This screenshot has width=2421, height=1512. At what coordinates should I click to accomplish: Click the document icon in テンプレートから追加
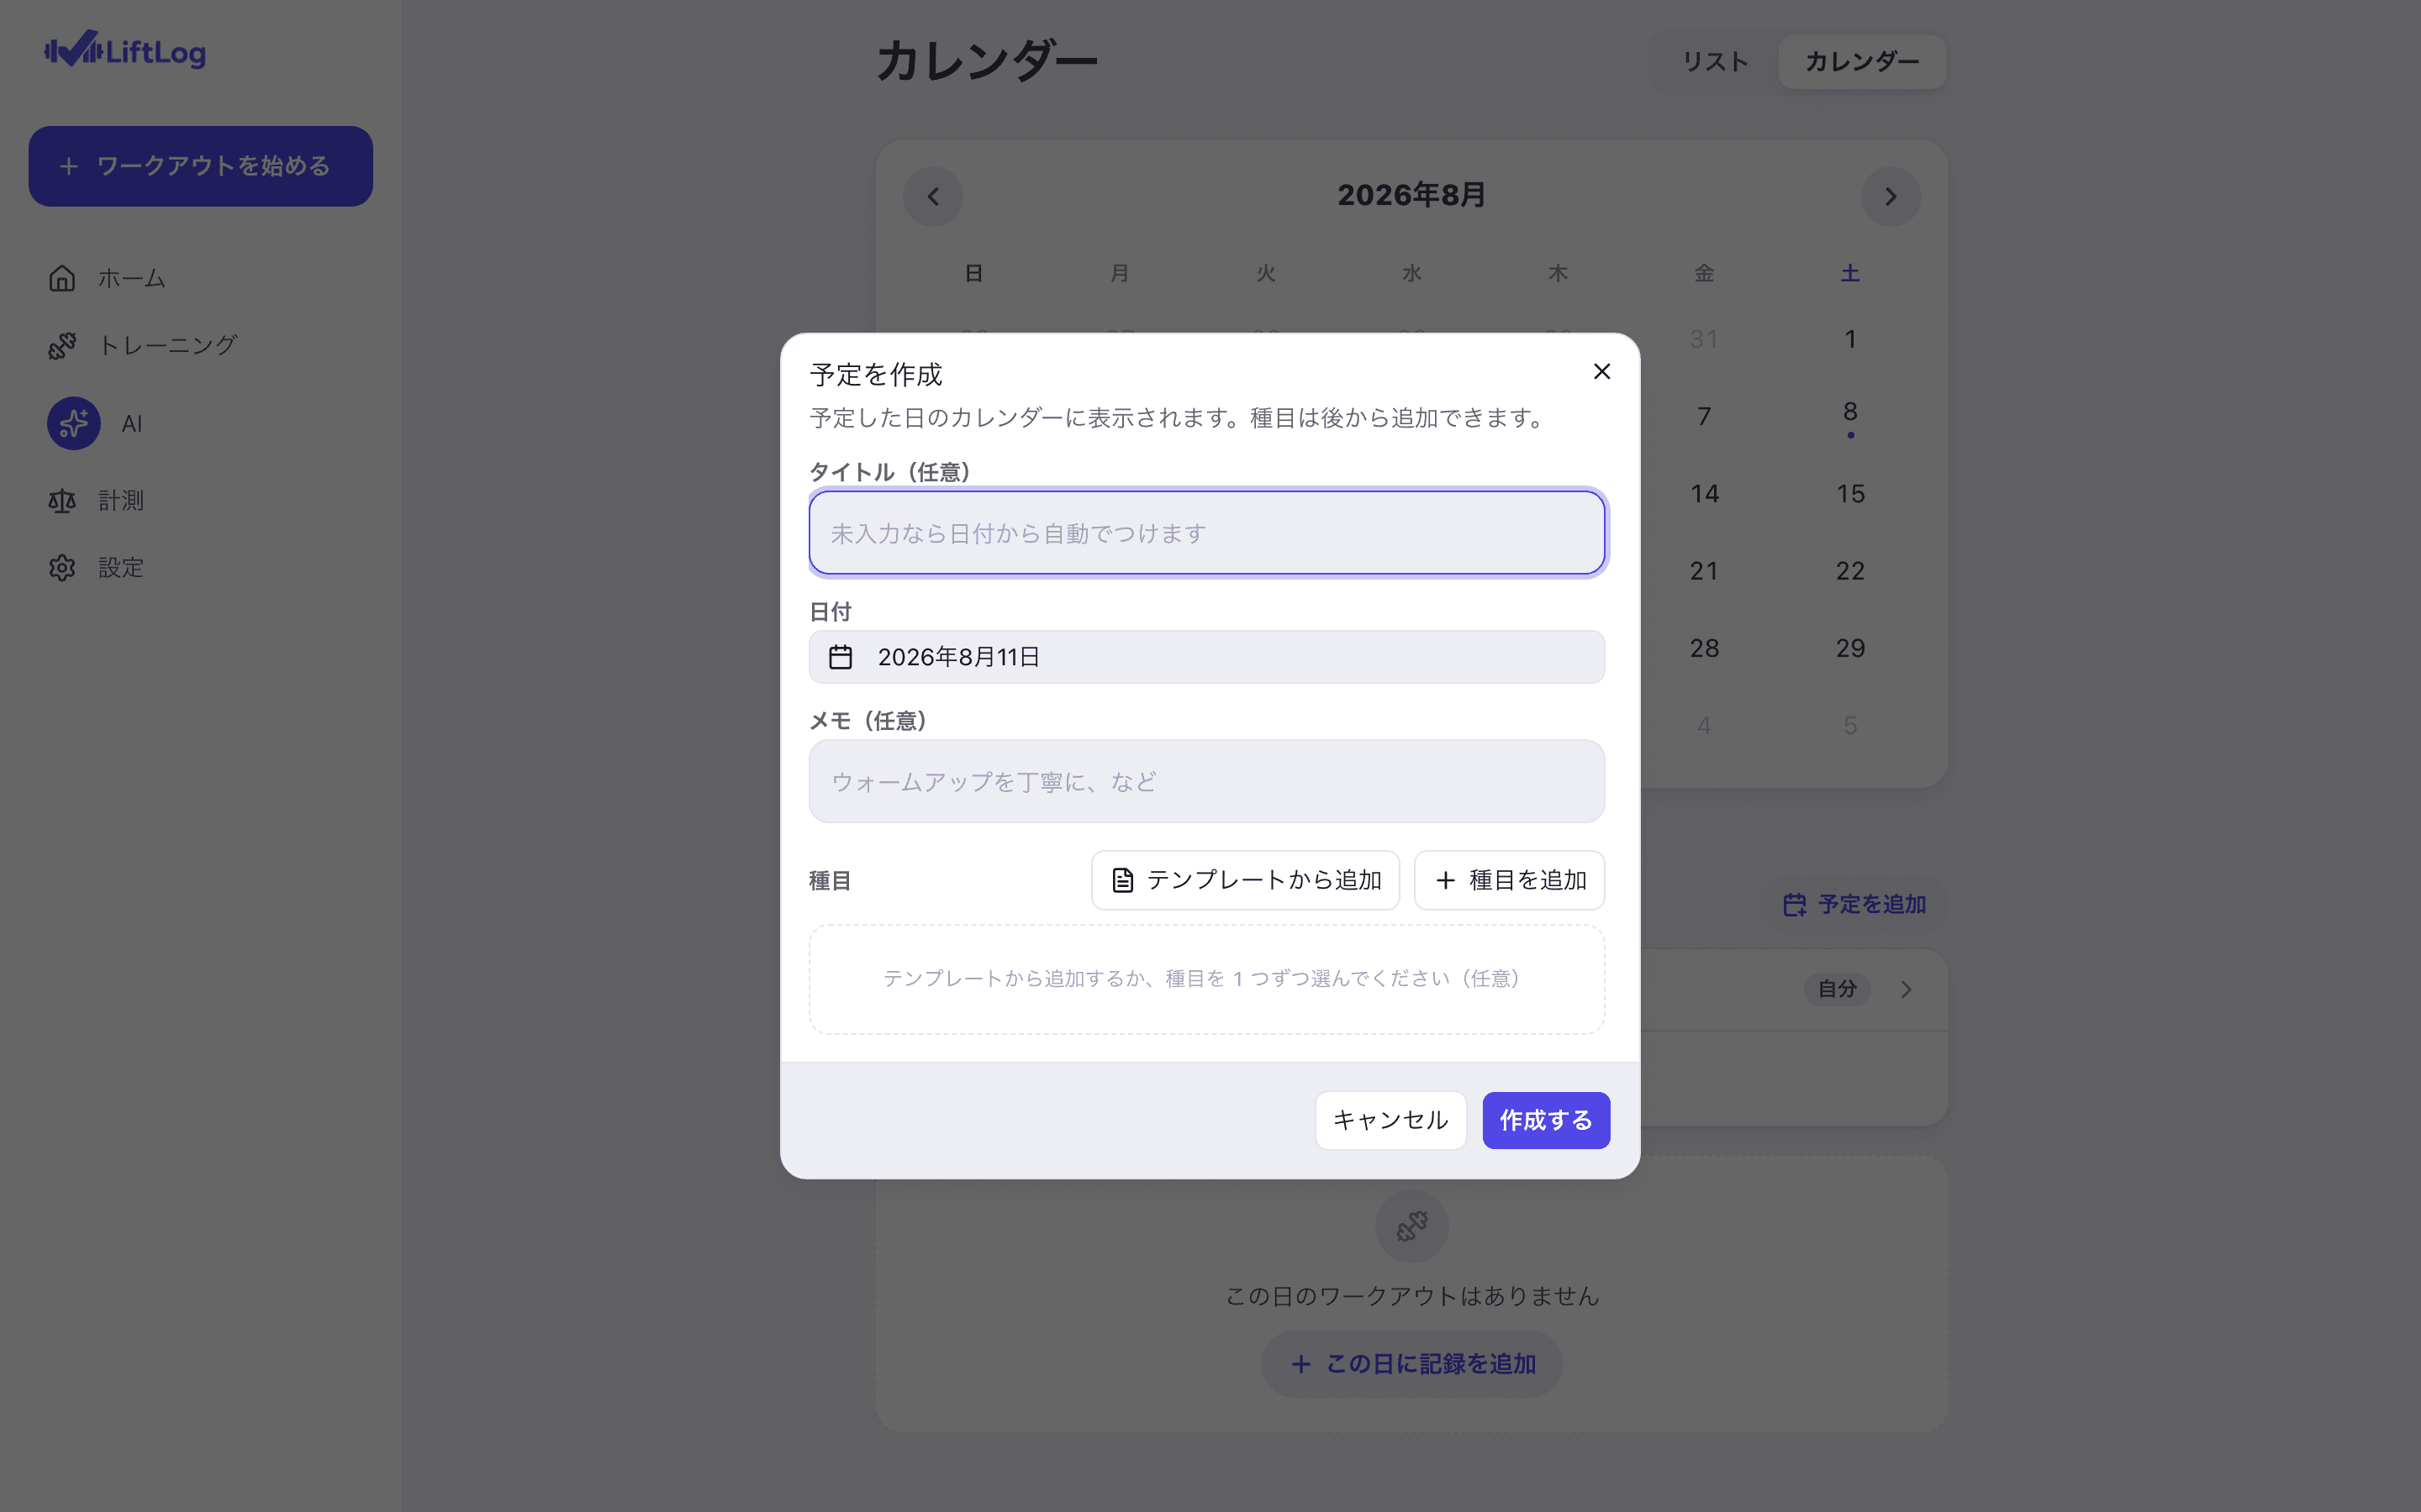pos(1122,880)
